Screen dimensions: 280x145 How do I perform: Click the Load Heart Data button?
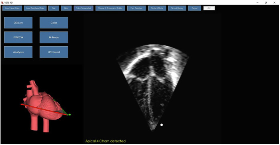pos(12,8)
